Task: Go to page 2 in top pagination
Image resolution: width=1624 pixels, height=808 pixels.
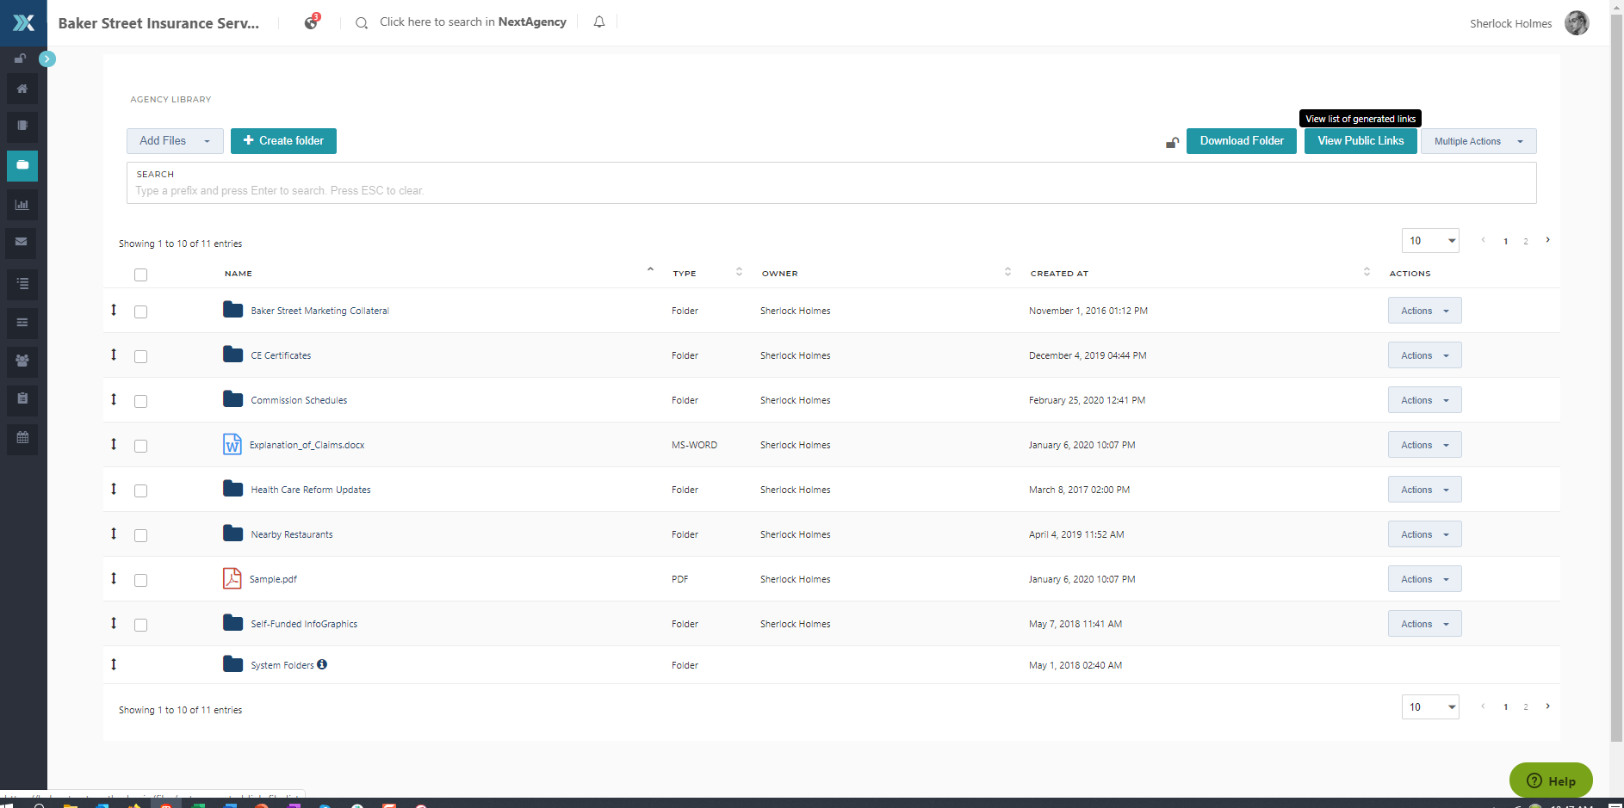Action: pyautogui.click(x=1526, y=241)
